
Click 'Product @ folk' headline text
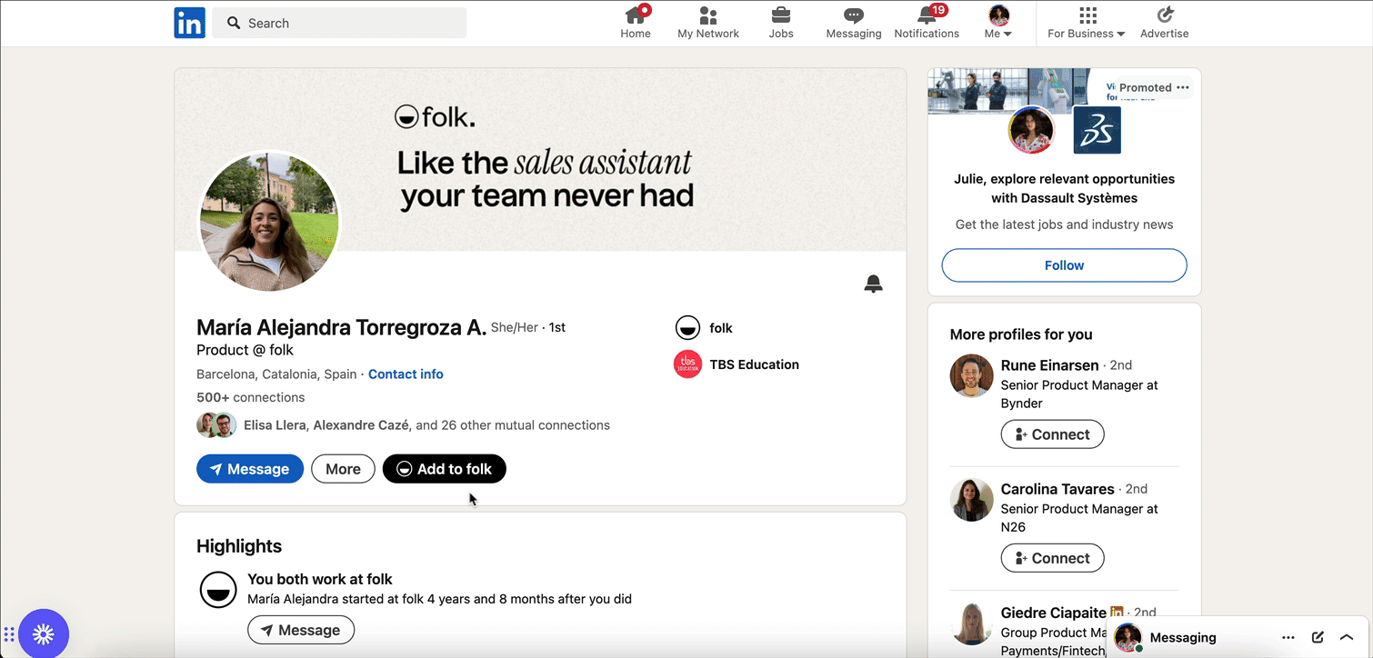point(245,350)
